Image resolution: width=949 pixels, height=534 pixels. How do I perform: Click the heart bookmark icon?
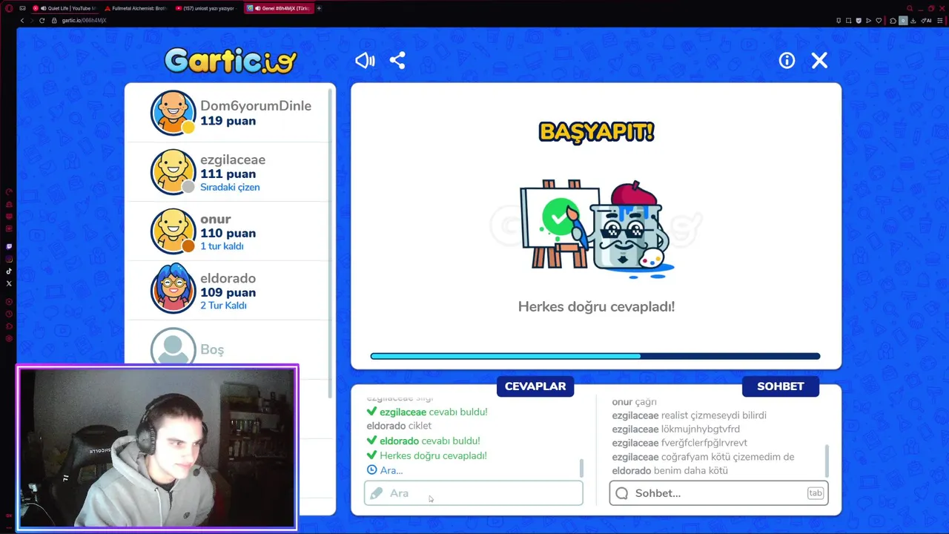click(x=879, y=20)
